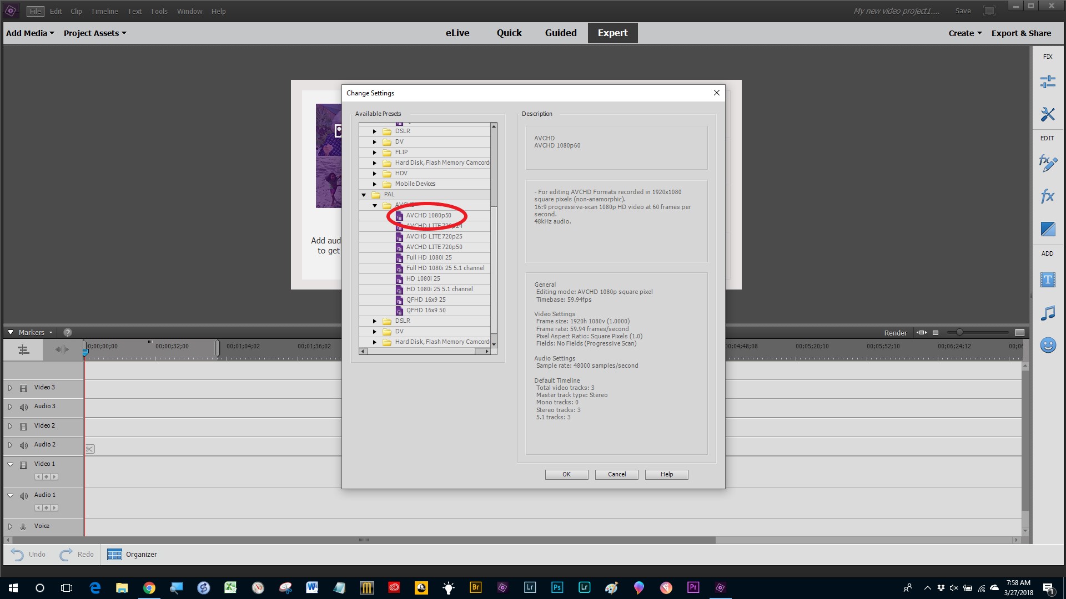Expand the Mobile Devices folder
The height and width of the screenshot is (599, 1066).
click(x=375, y=184)
